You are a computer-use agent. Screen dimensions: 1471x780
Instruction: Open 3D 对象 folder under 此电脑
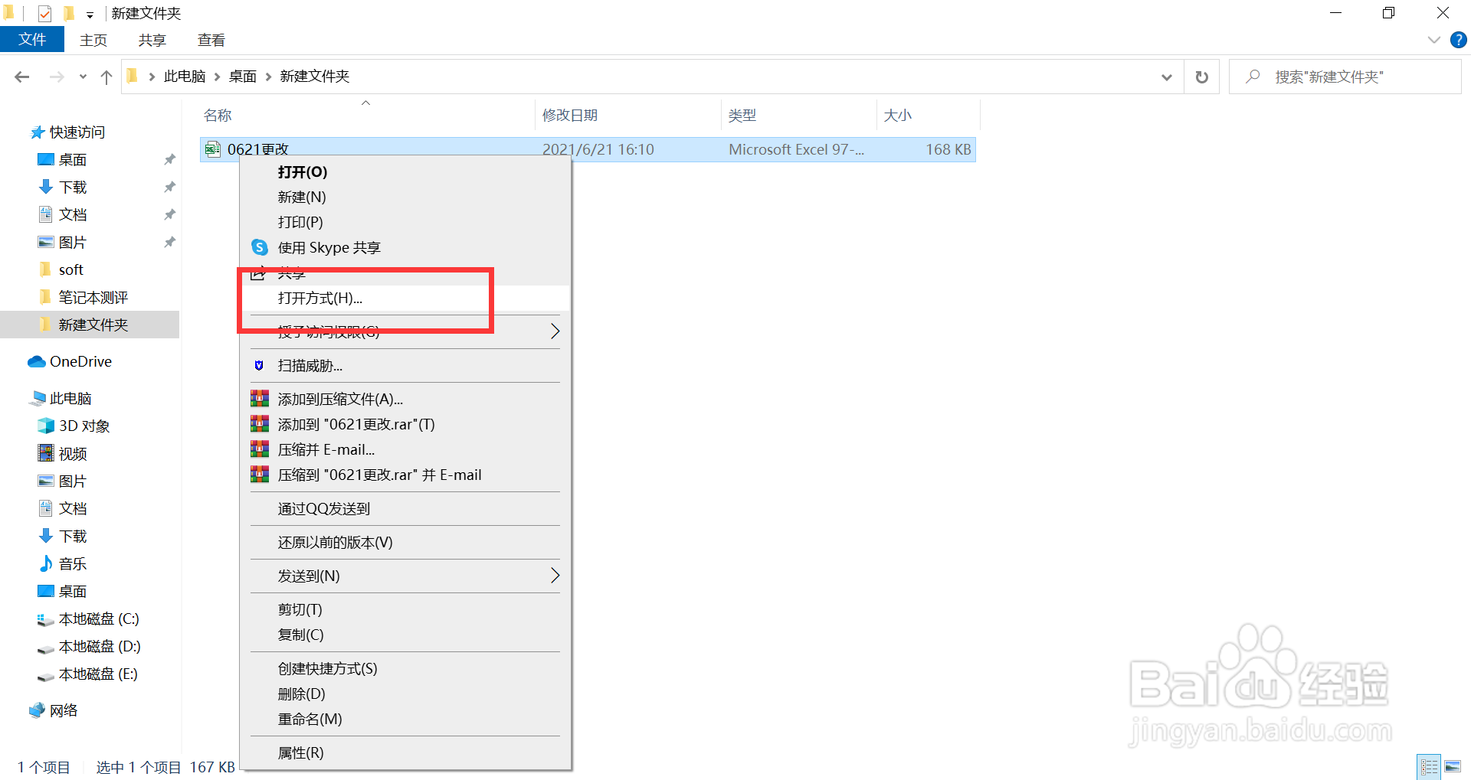tap(84, 426)
